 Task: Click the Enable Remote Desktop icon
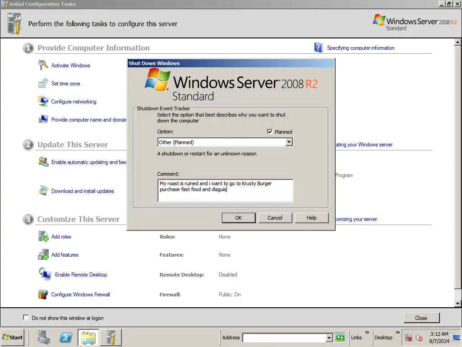click(45, 274)
